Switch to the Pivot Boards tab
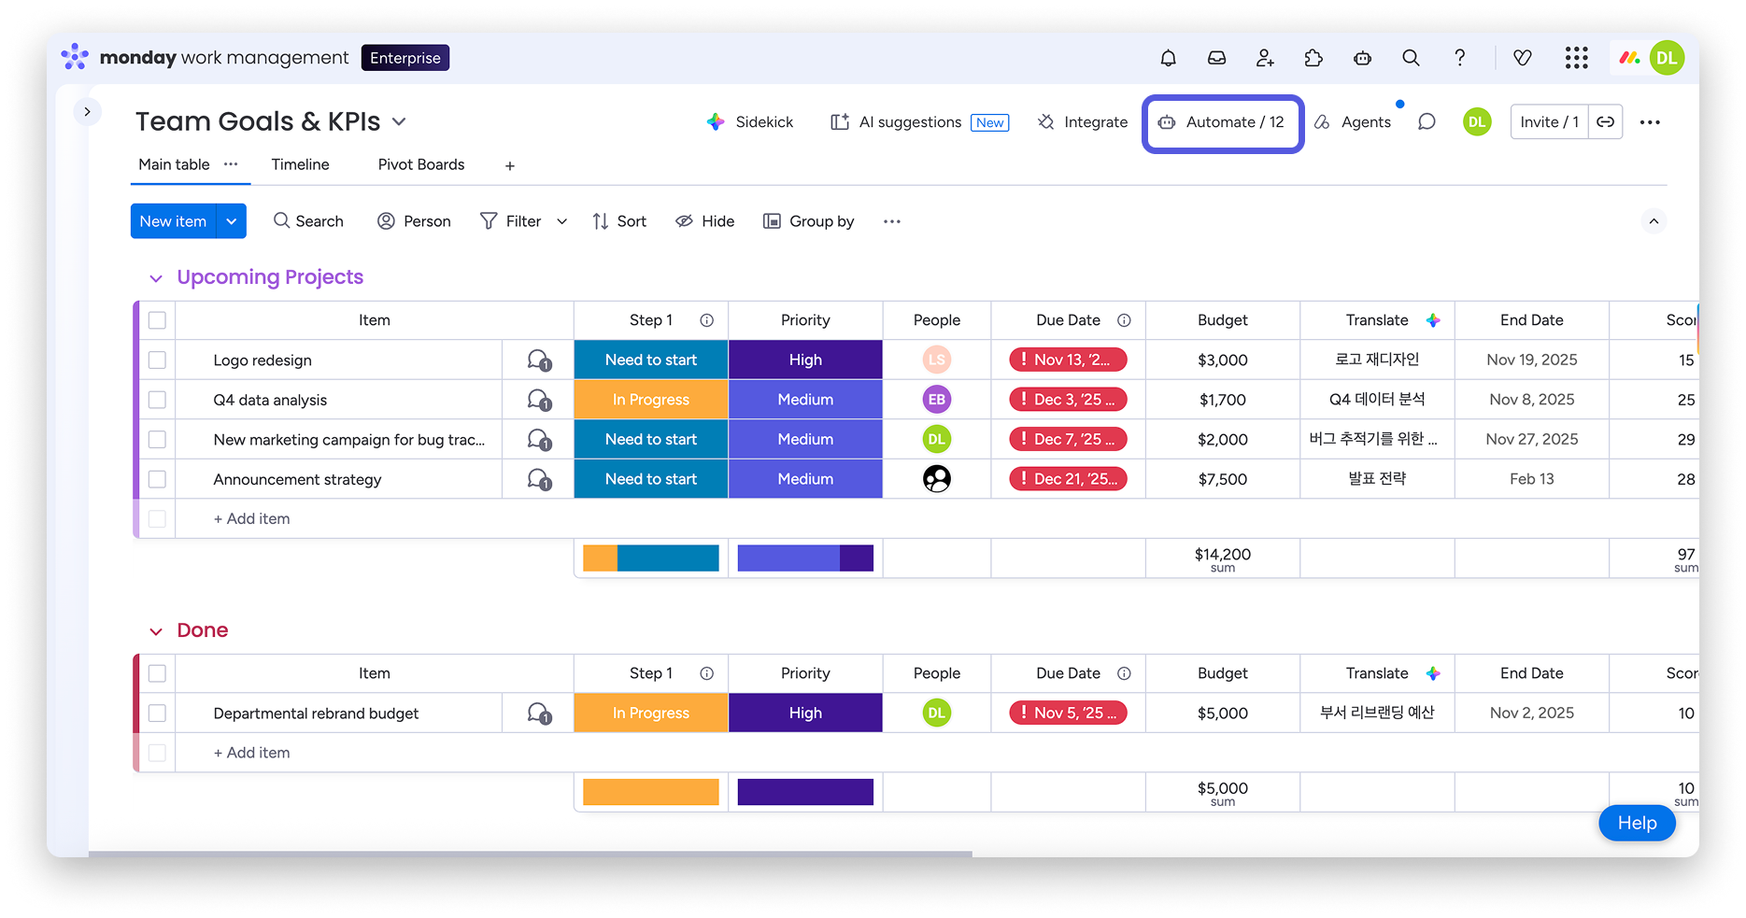The width and height of the screenshot is (1746, 918). [420, 164]
